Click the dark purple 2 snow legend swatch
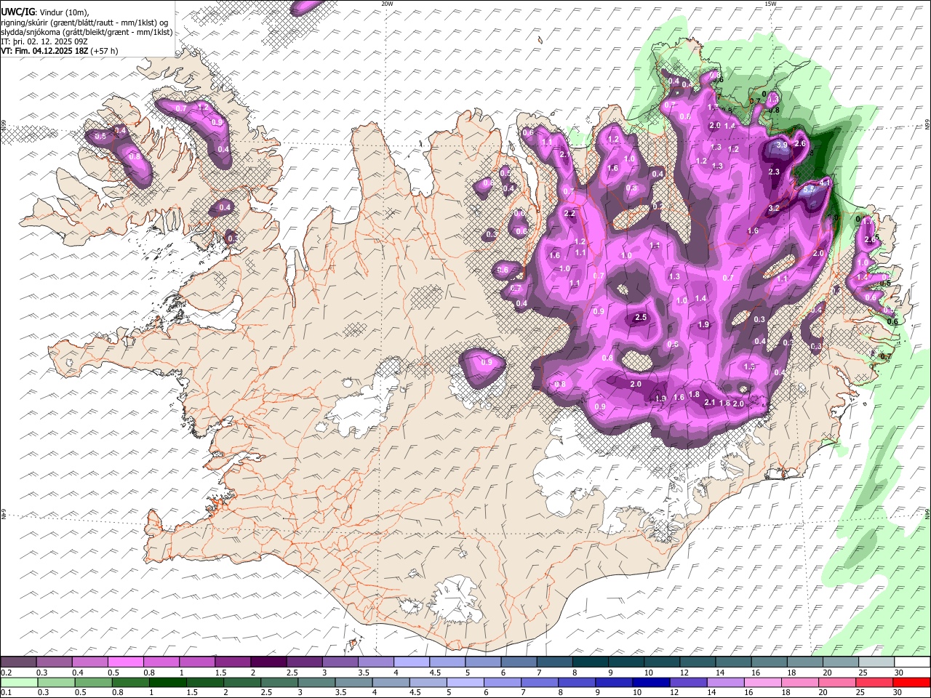Screen dimensions: 931x698 268,662
